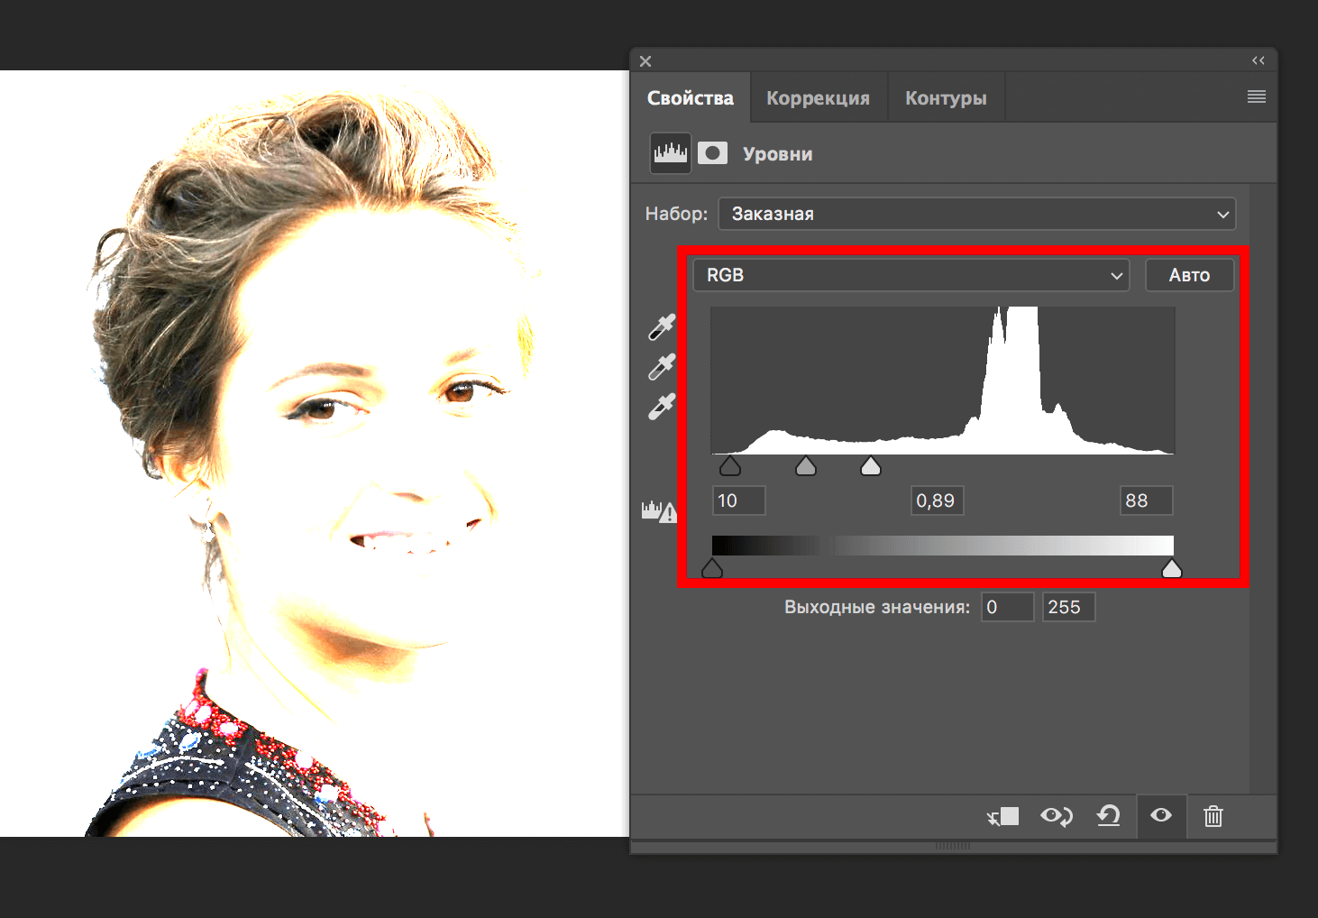
Task: Pick the gray point eyedropper
Action: (x=662, y=367)
